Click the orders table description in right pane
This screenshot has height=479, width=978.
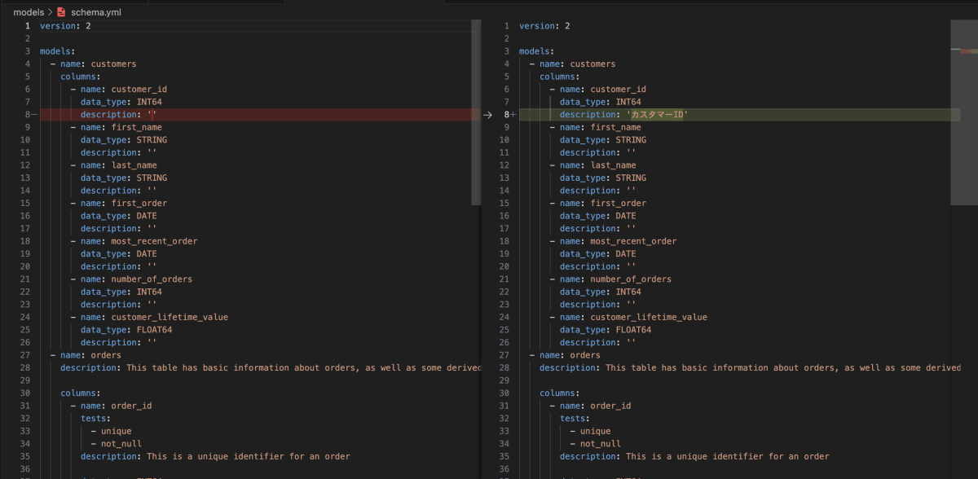pos(750,367)
